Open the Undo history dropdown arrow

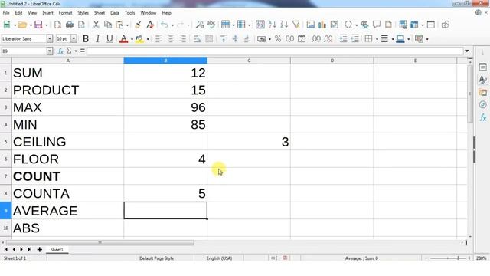(x=172, y=25)
